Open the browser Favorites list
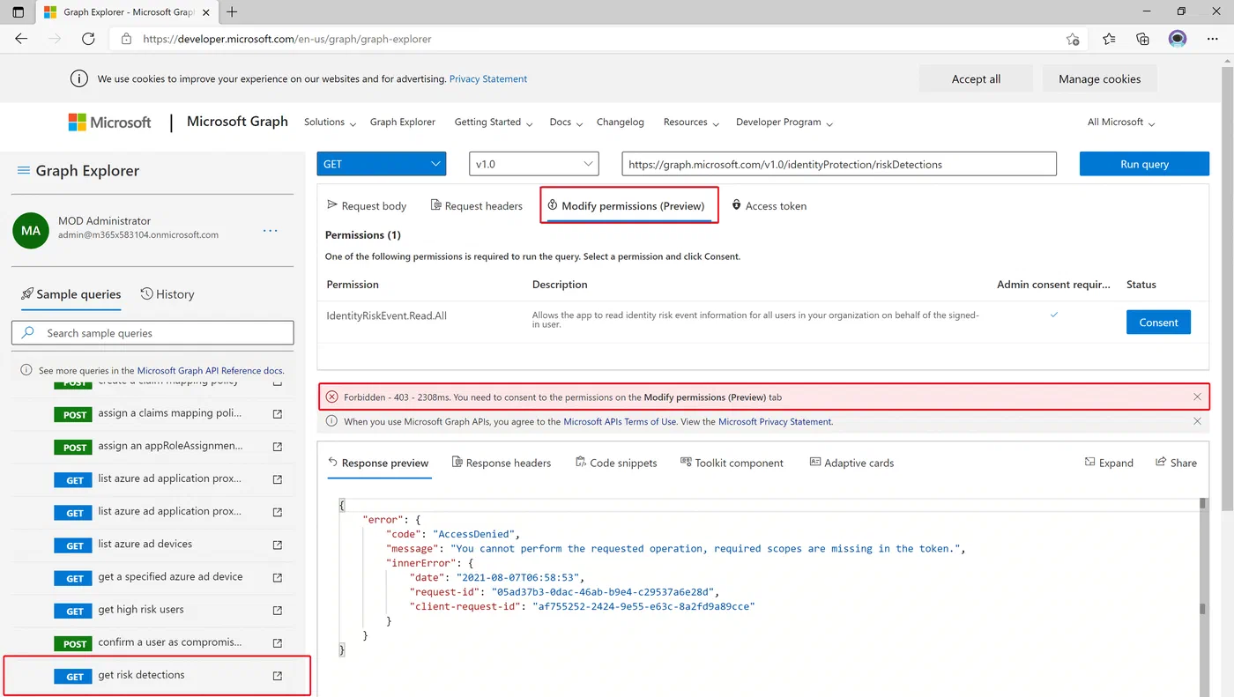The width and height of the screenshot is (1234, 697). [1109, 39]
